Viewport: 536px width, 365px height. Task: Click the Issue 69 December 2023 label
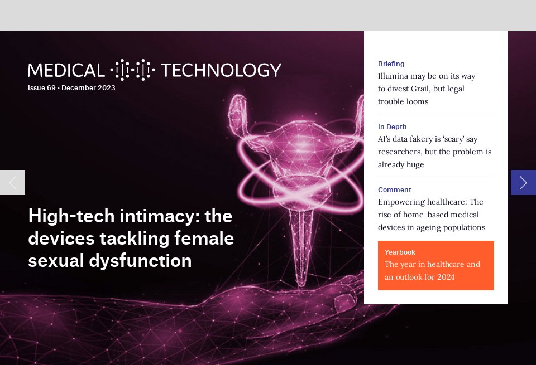71,87
